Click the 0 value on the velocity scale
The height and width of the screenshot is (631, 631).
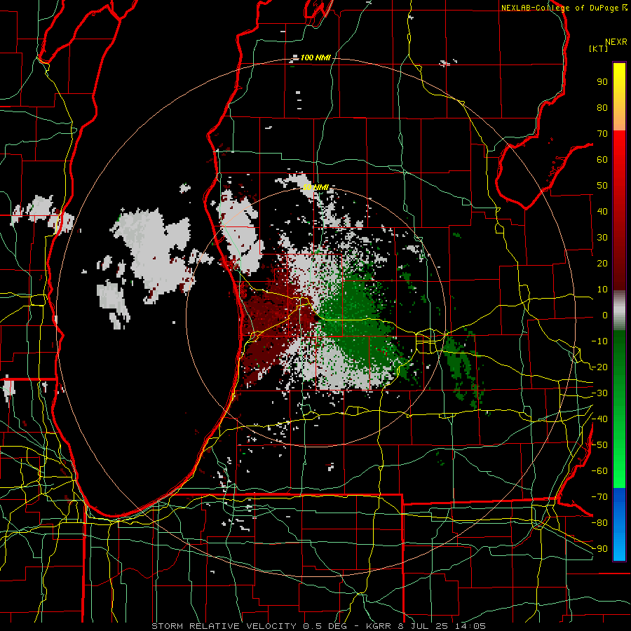point(605,315)
